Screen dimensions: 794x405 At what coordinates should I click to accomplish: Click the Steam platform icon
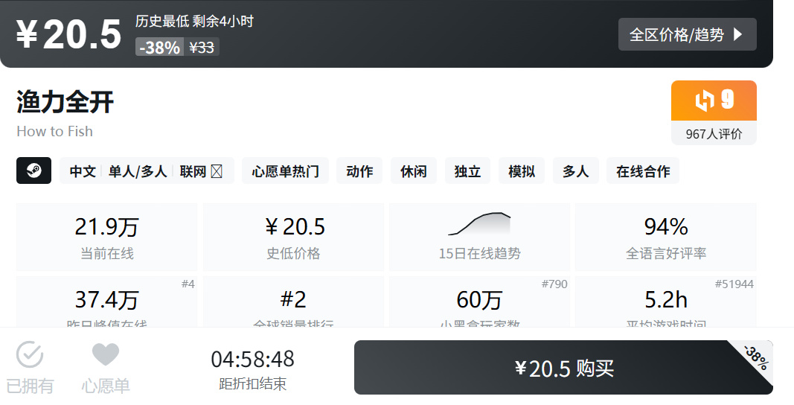[x=34, y=170]
